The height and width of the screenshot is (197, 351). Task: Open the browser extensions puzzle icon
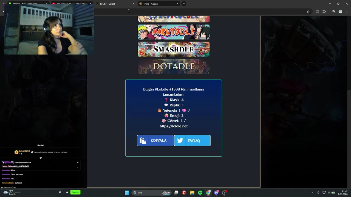point(324,11)
